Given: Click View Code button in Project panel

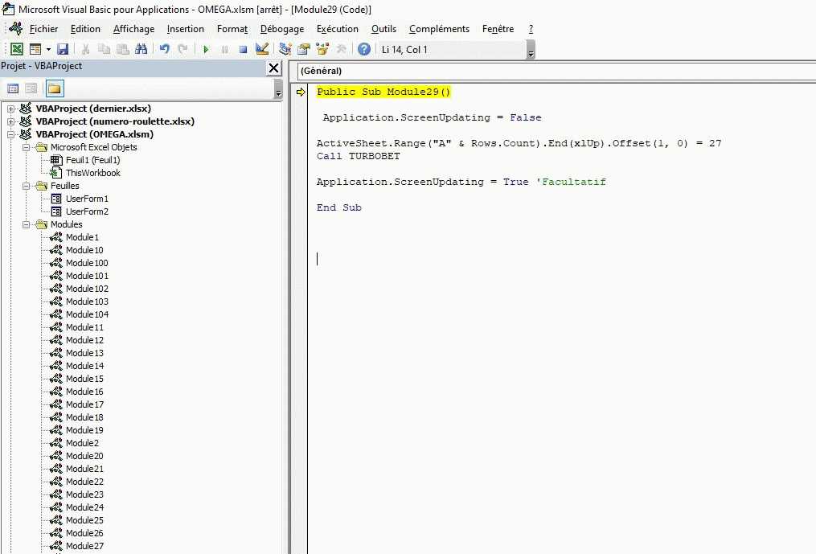Looking at the screenshot, I should [13, 88].
